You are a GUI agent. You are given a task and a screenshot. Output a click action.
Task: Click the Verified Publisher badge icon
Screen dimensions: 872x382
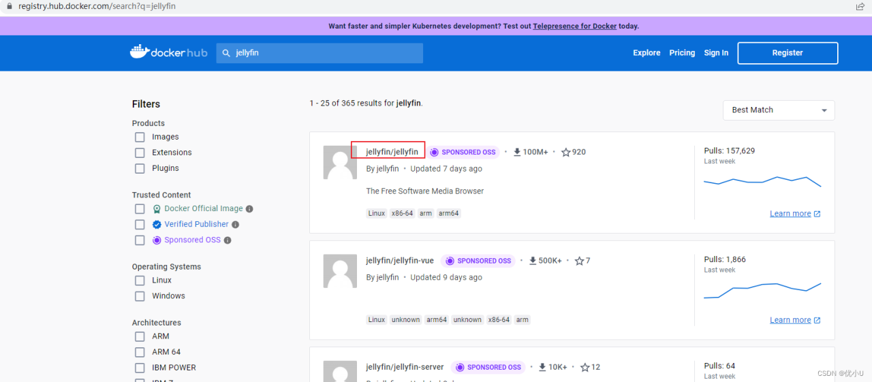(x=157, y=225)
